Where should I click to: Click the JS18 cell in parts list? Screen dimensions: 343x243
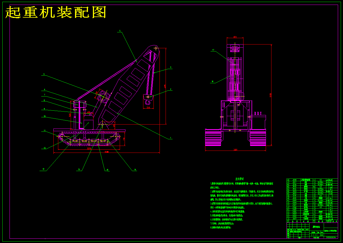click(295, 180)
